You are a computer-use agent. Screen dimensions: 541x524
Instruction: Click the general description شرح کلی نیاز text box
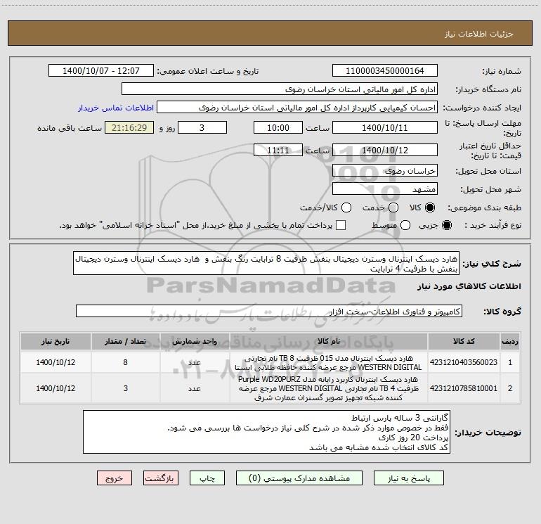[266, 263]
